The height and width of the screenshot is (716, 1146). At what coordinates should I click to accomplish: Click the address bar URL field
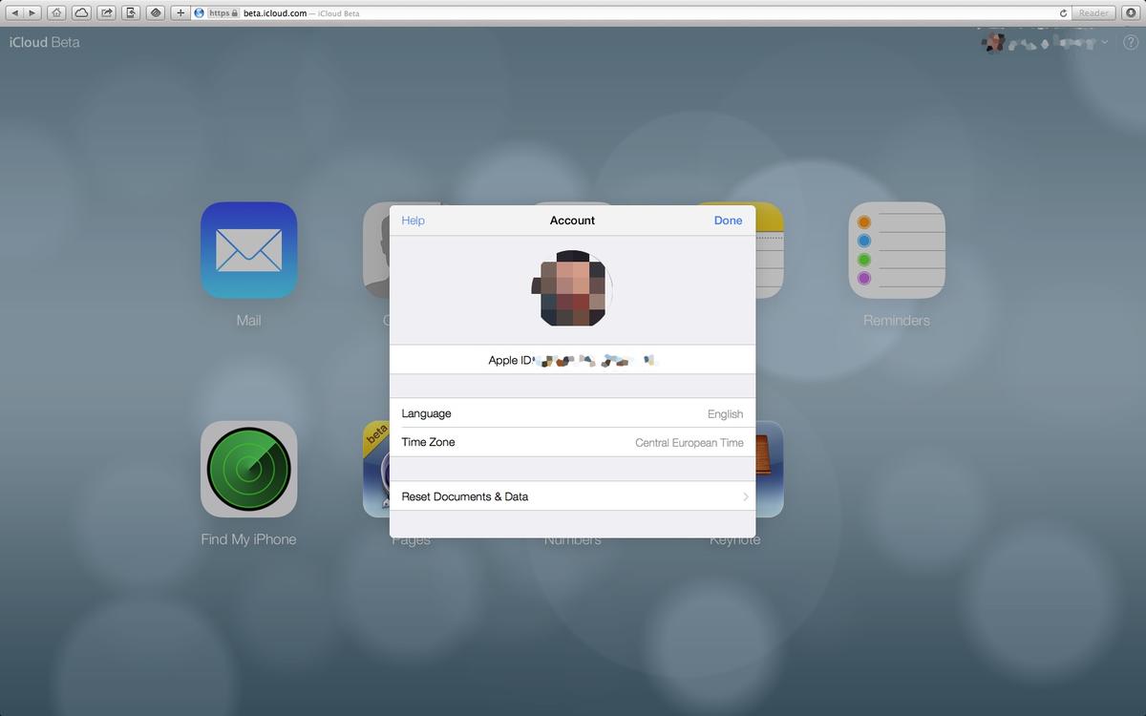630,13
